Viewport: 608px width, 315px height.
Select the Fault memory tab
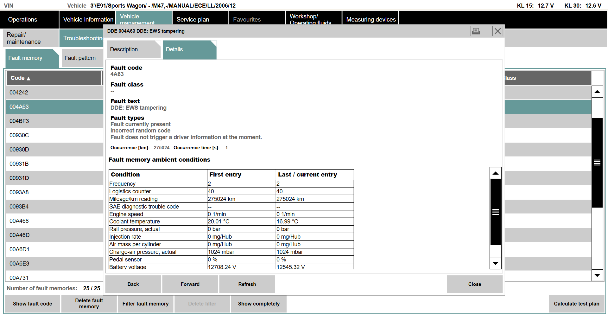[32, 58]
